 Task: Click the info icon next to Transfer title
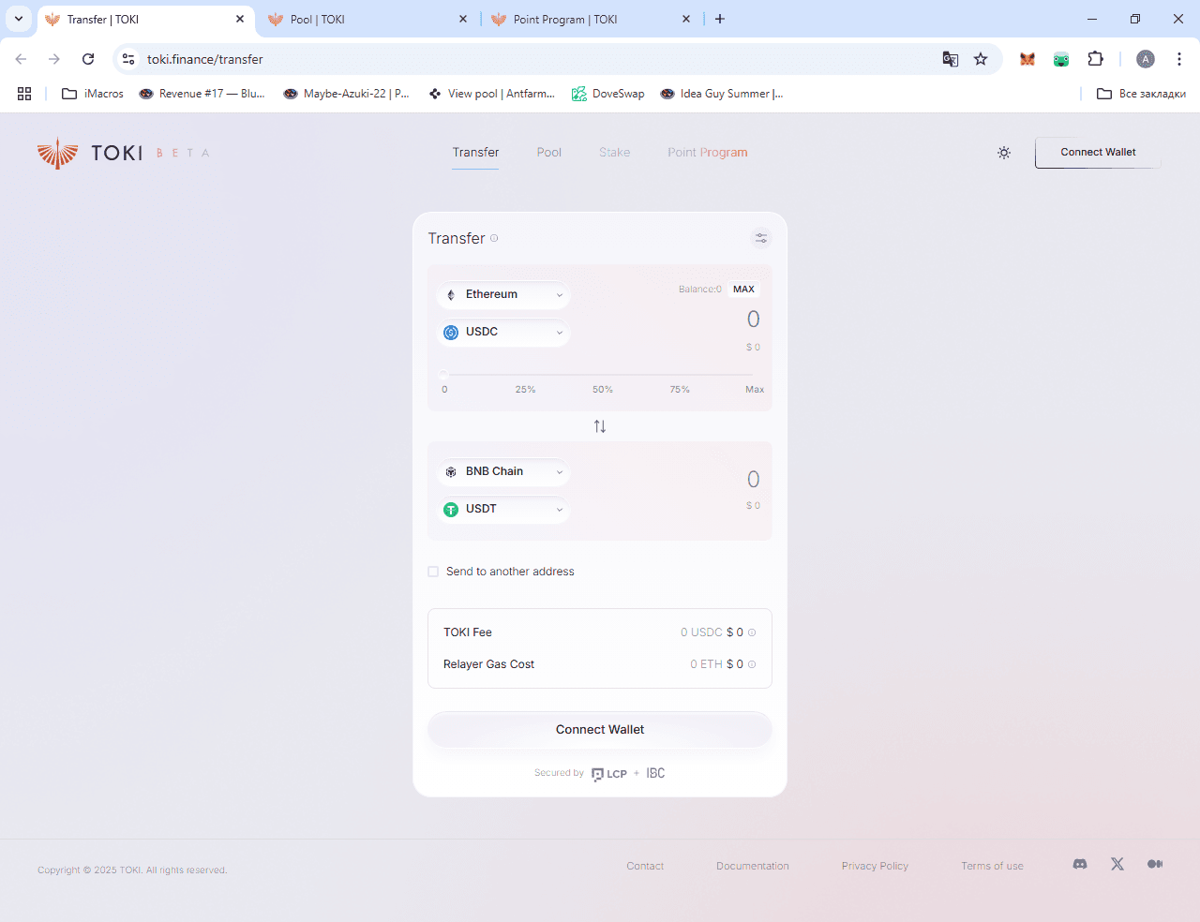494,238
